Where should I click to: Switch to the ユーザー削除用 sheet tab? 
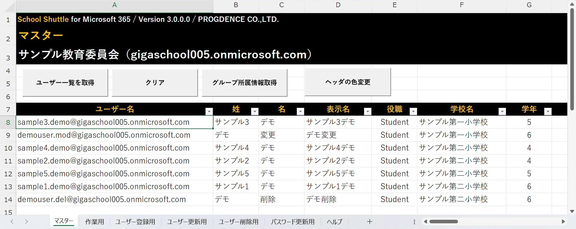238,222
